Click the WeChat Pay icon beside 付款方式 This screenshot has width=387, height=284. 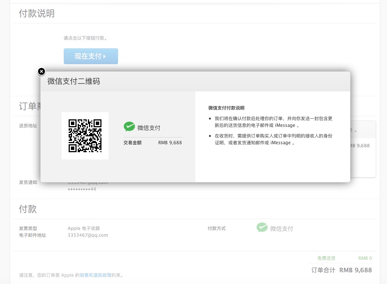pyautogui.click(x=262, y=227)
